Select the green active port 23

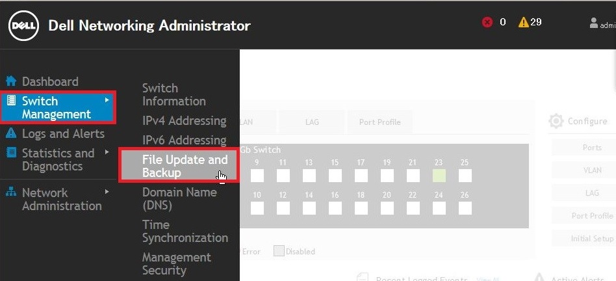(x=439, y=176)
